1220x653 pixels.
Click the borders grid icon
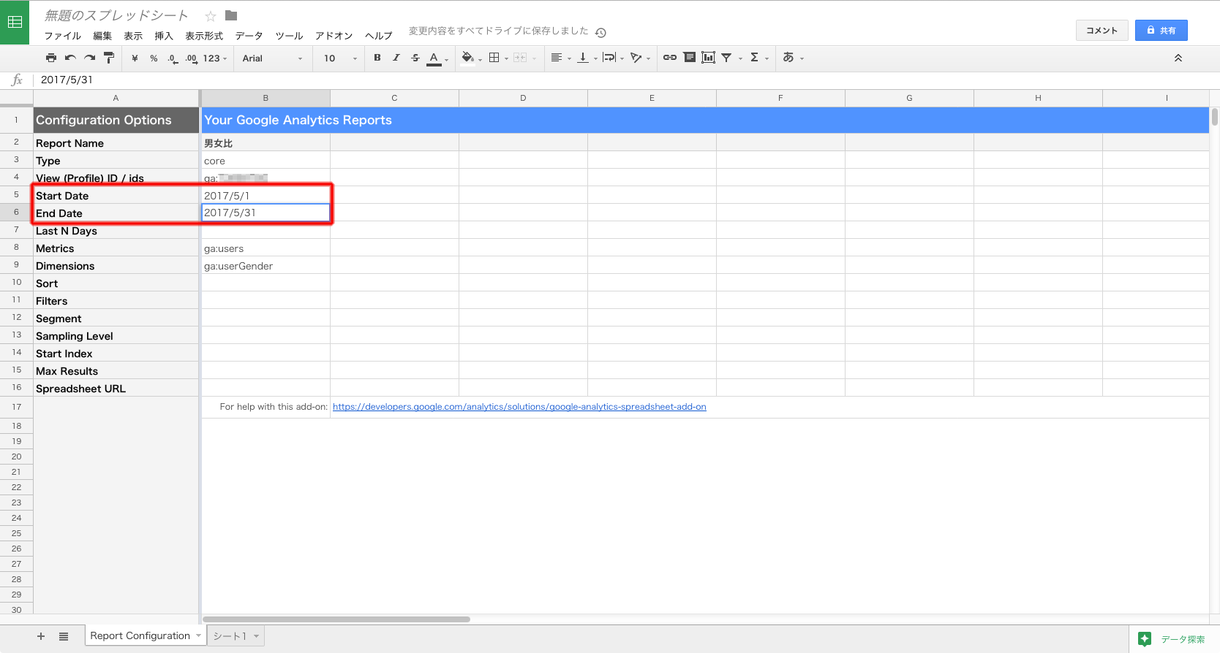[x=494, y=58]
